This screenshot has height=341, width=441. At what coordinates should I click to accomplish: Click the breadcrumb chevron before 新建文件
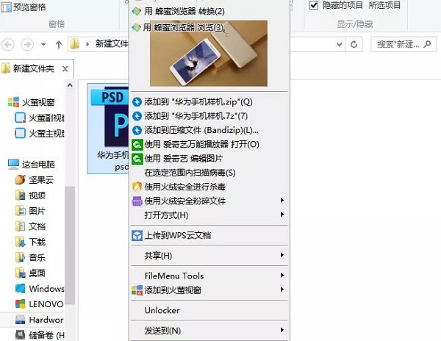(x=87, y=44)
